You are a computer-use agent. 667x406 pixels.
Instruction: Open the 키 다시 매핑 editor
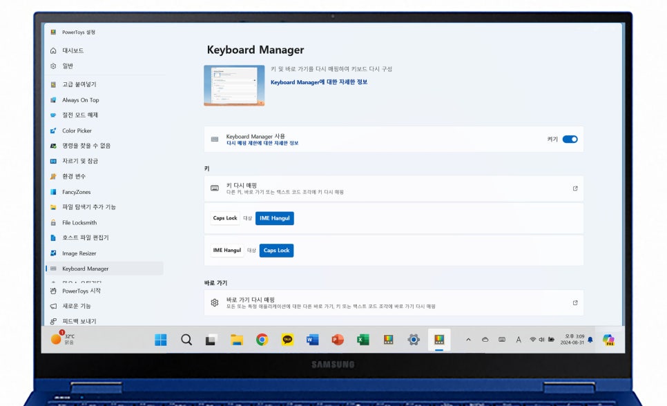click(x=394, y=188)
